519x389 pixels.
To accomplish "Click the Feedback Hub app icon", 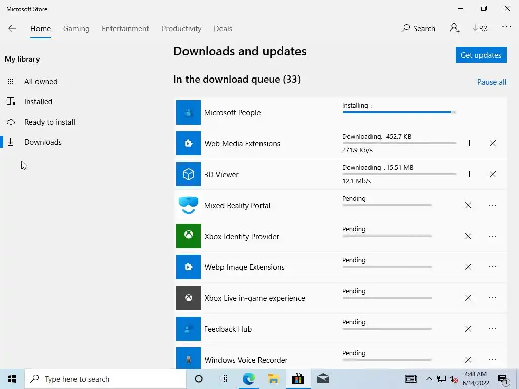I will [x=189, y=329].
